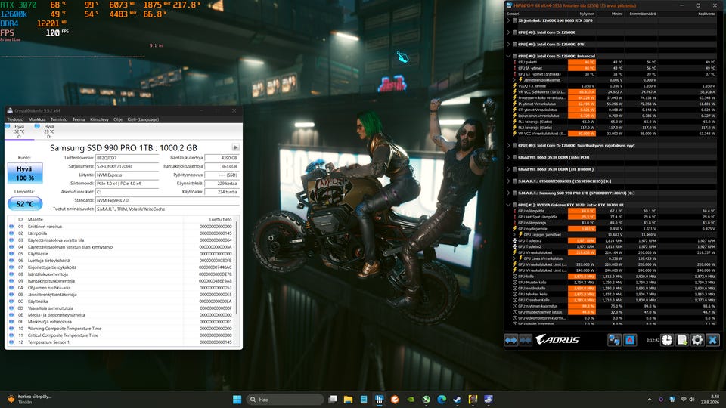Click the 52 °C temperature button
This screenshot has height=408, width=726.
click(x=25, y=203)
